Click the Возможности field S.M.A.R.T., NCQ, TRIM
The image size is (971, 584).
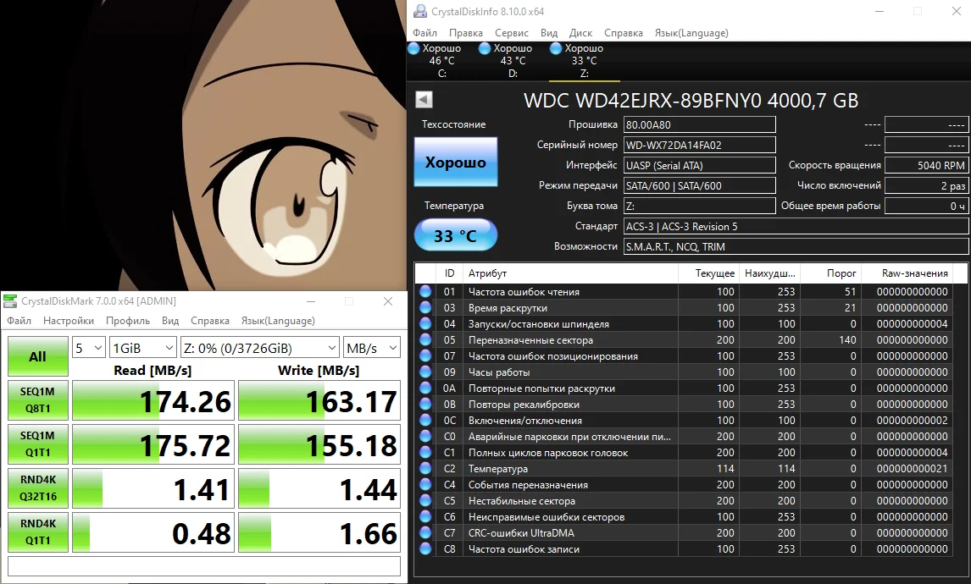[796, 246]
